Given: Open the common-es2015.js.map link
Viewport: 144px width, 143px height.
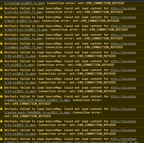Looking at the screenshot, I should coord(23,47).
